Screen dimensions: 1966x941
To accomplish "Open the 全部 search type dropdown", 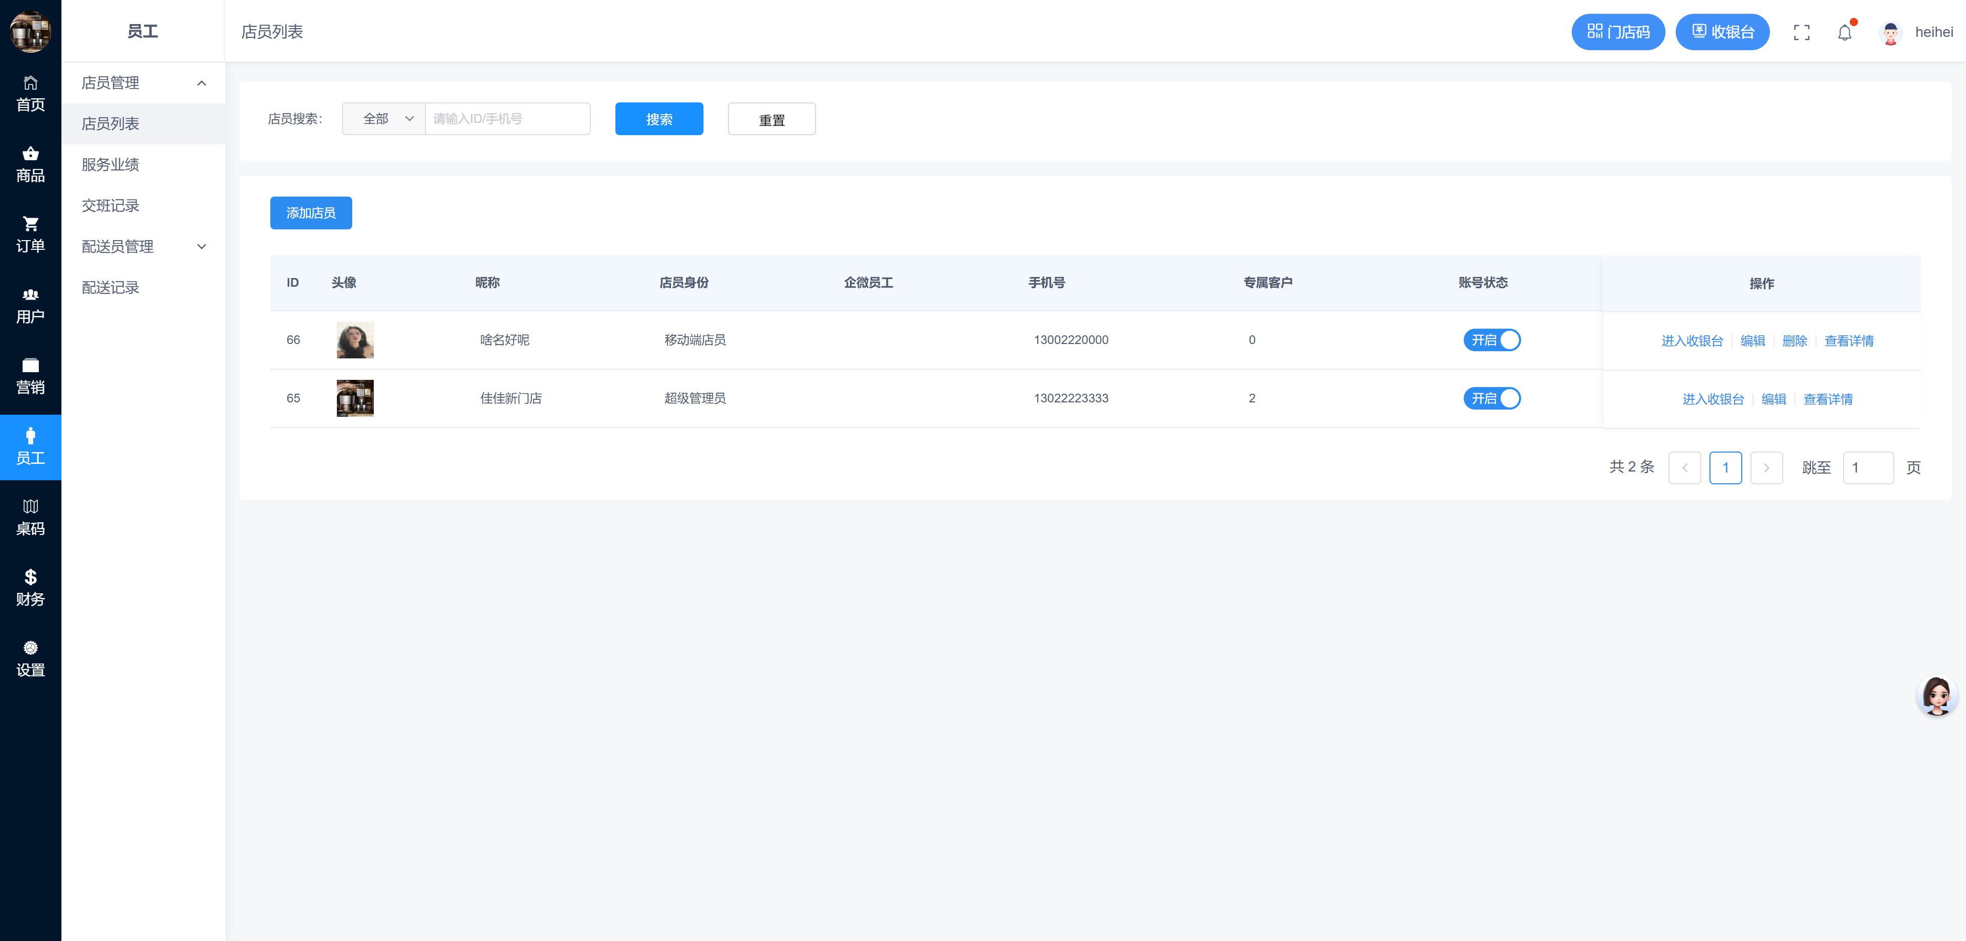I will (384, 119).
